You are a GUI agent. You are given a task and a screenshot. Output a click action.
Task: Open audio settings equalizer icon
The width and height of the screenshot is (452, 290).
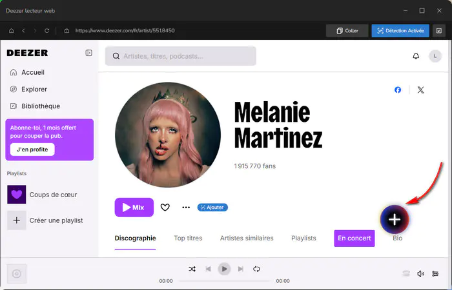click(x=435, y=274)
